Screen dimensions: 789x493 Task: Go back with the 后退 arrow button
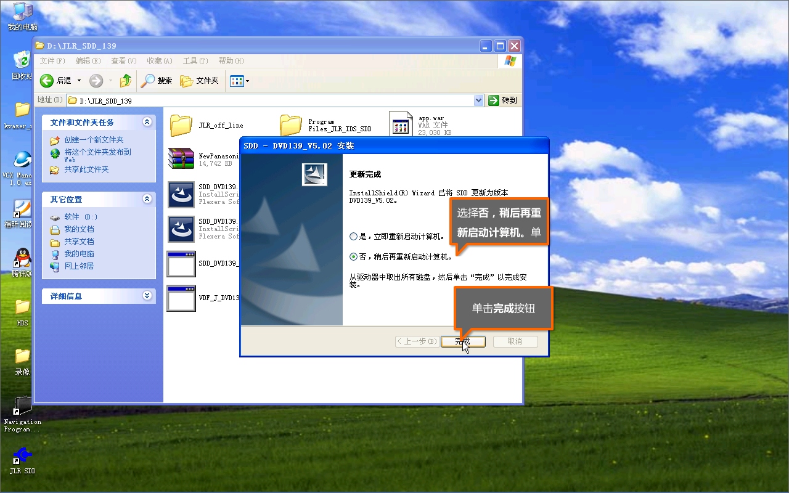point(55,81)
